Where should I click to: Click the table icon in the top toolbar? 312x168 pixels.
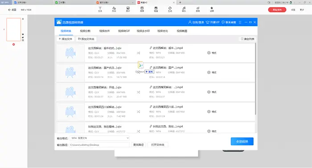point(142,8)
